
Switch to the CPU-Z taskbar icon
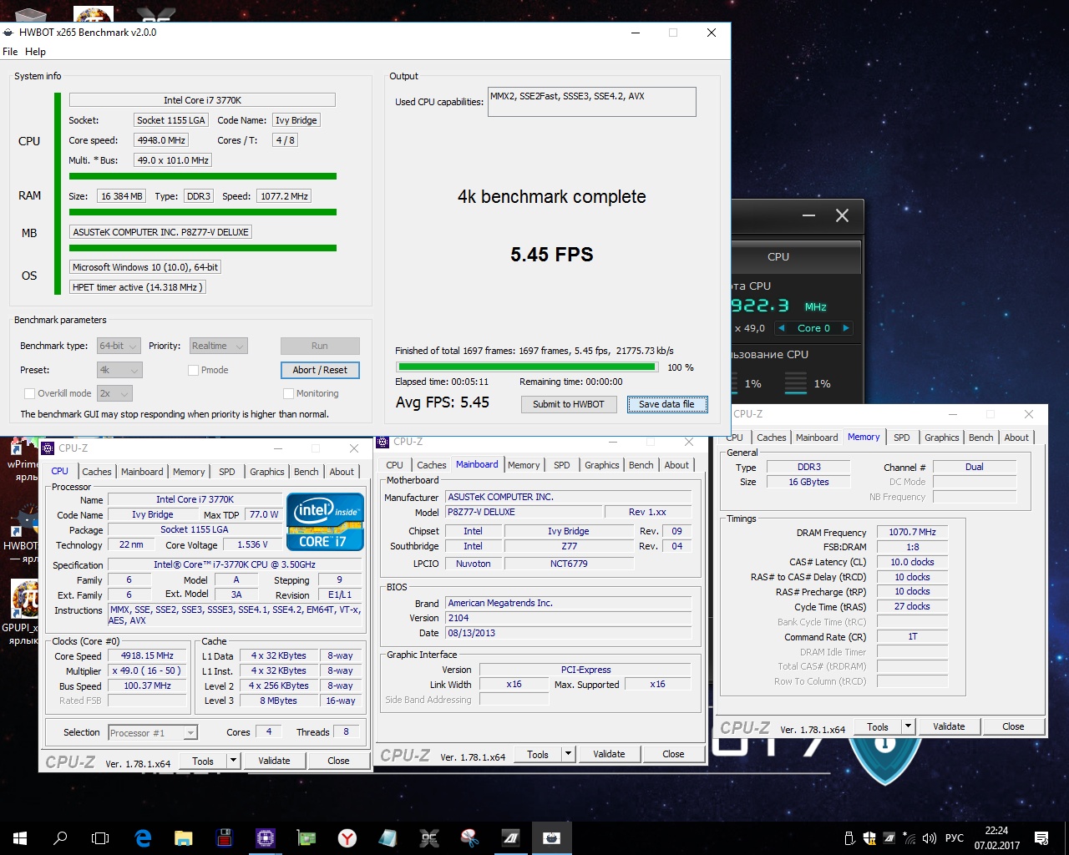[266, 837]
